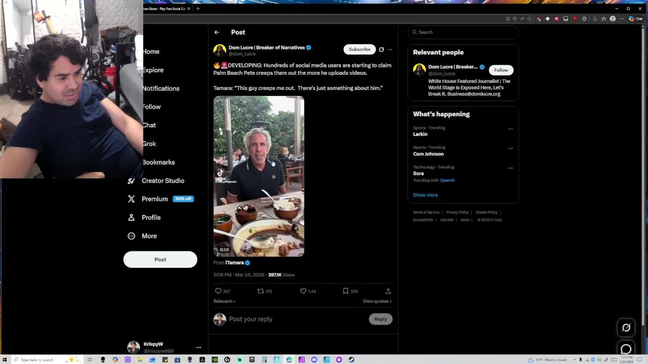Click the Larkin trending topic
This screenshot has width=648, height=364.
tap(420, 134)
